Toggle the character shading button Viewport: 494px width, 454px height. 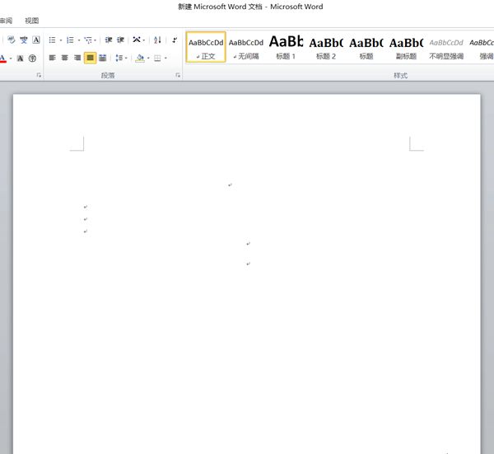coord(21,59)
